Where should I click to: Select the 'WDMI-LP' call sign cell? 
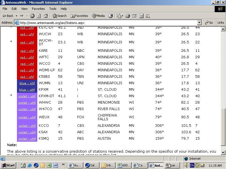tap(47, 70)
